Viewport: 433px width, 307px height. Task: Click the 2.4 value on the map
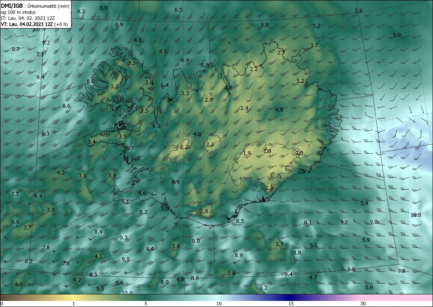244,108
